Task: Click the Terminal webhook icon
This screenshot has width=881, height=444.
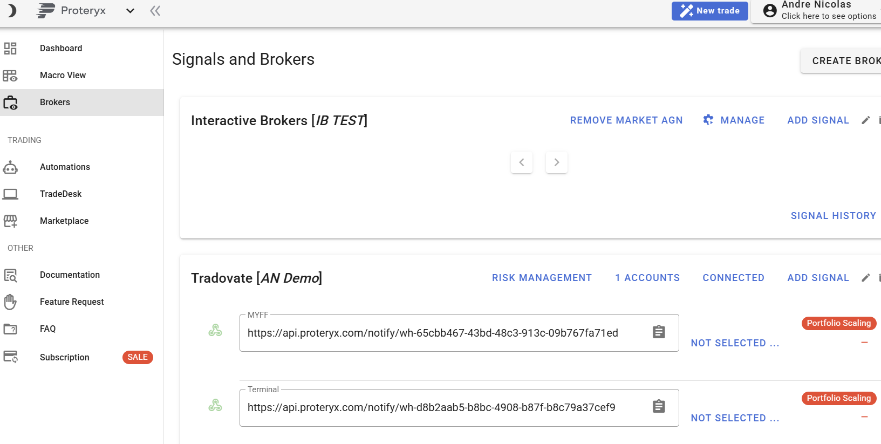Action: [215, 405]
